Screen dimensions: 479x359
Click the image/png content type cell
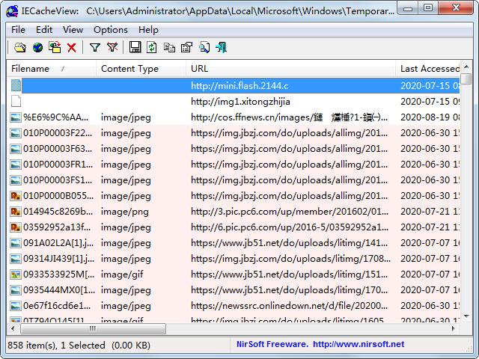(125, 212)
